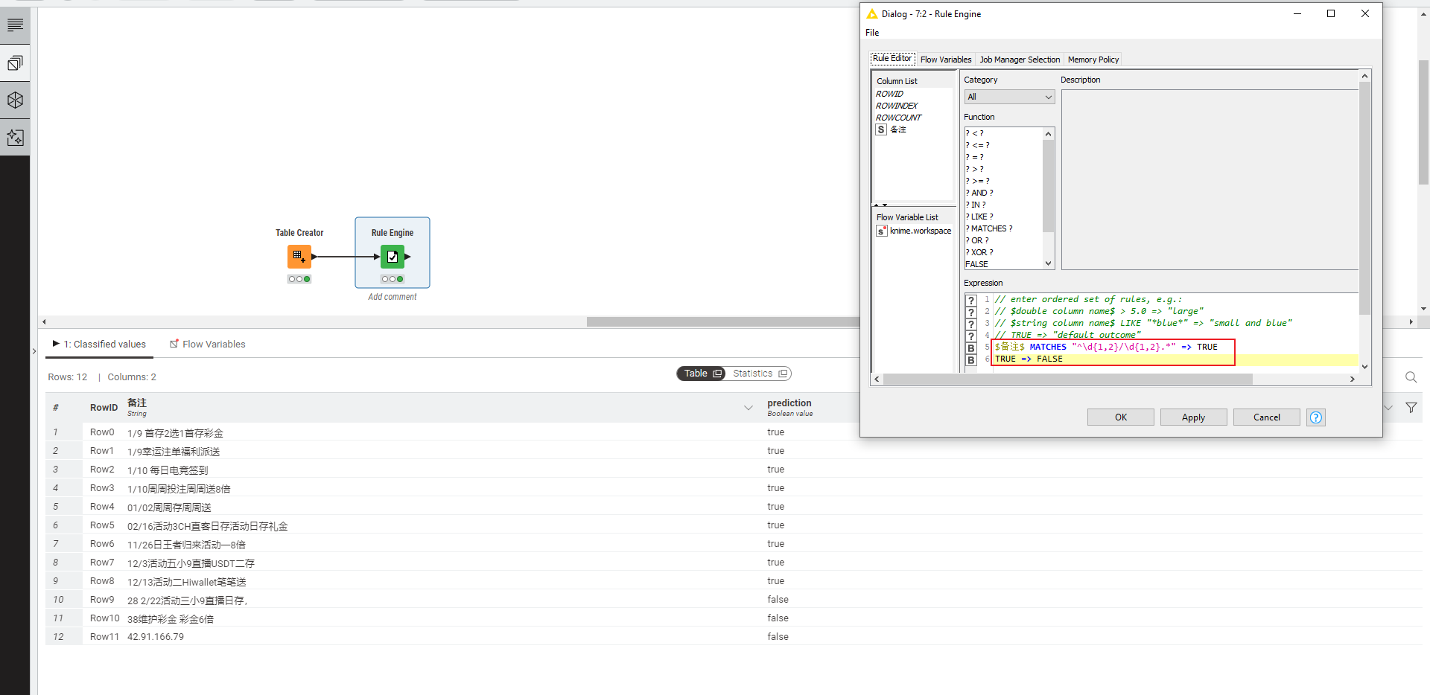This screenshot has width=1430, height=695.
Task: Open the AI assistant sparkle icon
Action: coord(15,138)
